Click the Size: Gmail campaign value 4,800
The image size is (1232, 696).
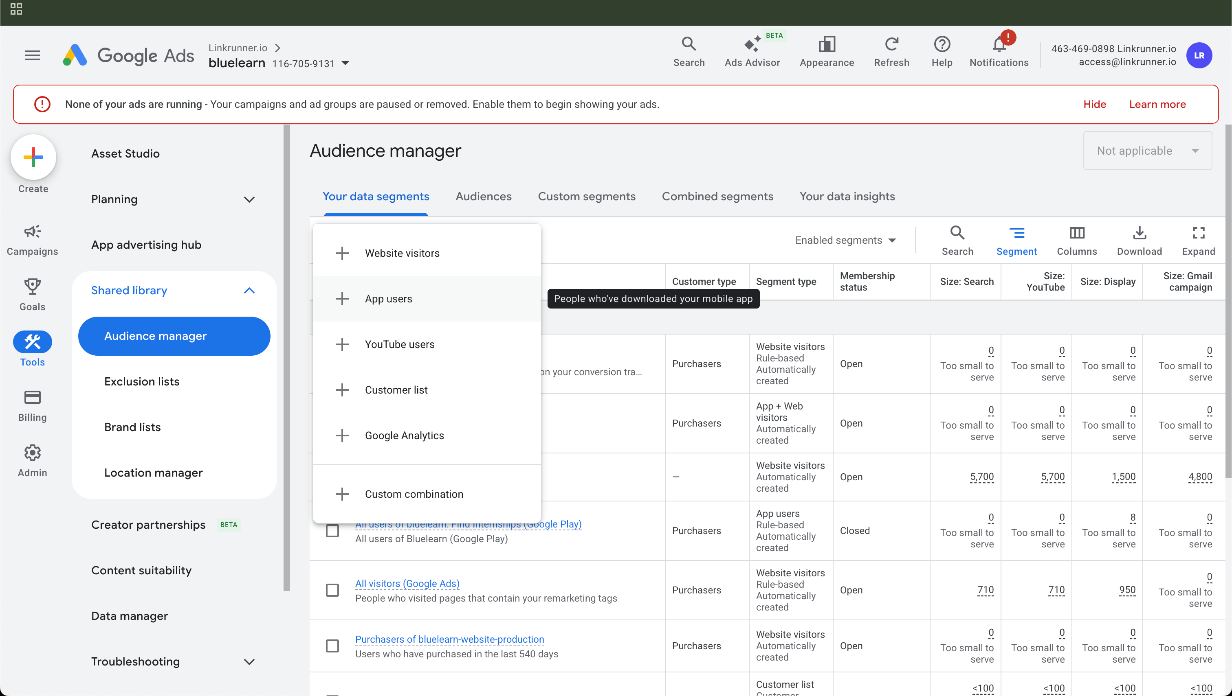point(1200,477)
